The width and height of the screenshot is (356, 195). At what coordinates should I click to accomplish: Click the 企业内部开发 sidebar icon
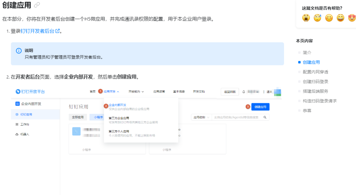click(x=17, y=104)
